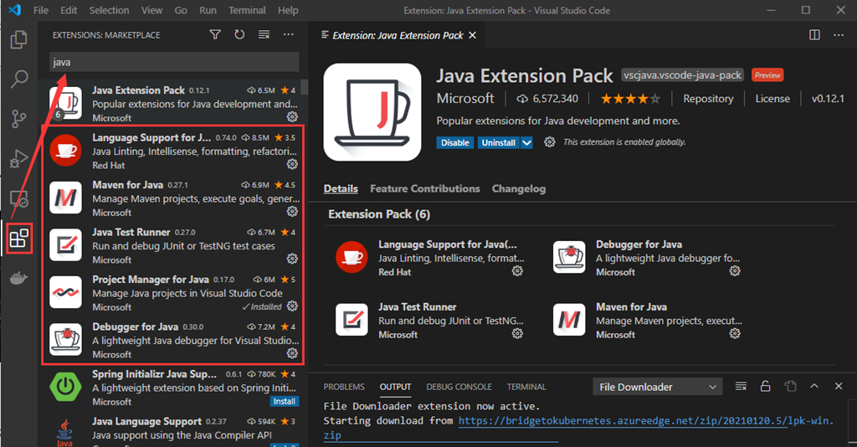Select Spring Initializr Java Support in list
The height and width of the screenshot is (447, 857).
tap(172, 388)
